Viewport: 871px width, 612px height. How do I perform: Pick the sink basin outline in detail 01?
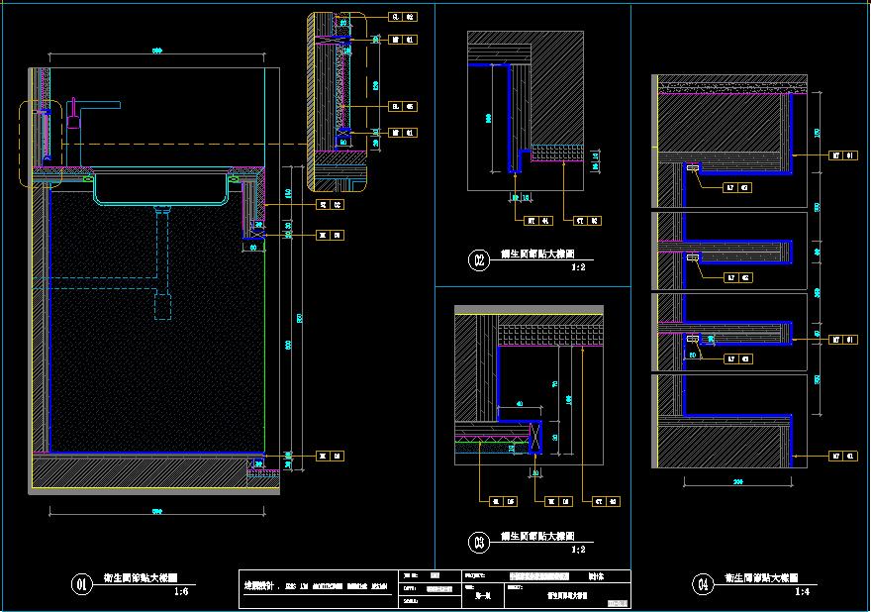tap(161, 188)
